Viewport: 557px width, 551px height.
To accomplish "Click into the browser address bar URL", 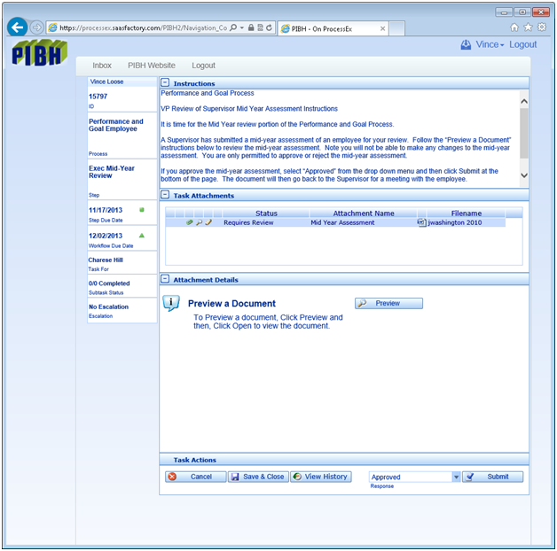I will pos(143,27).
